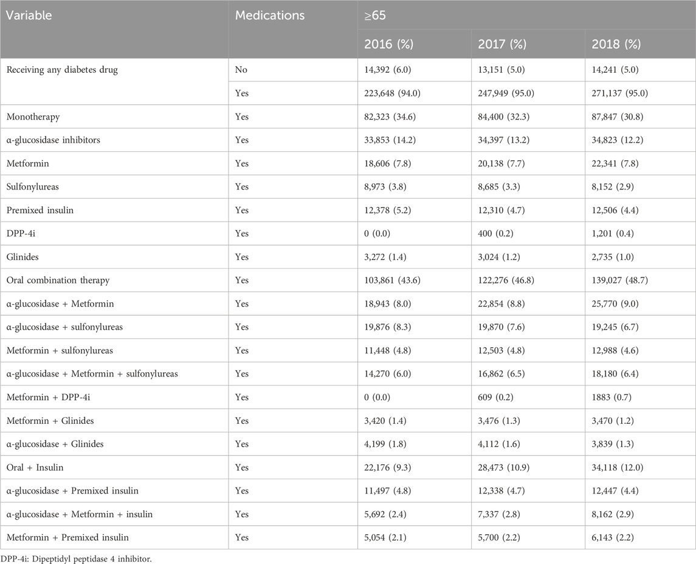Click the Metformin + sulfonylureas row label
Image resolution: width=696 pixels, height=564 pixels.
point(60,351)
